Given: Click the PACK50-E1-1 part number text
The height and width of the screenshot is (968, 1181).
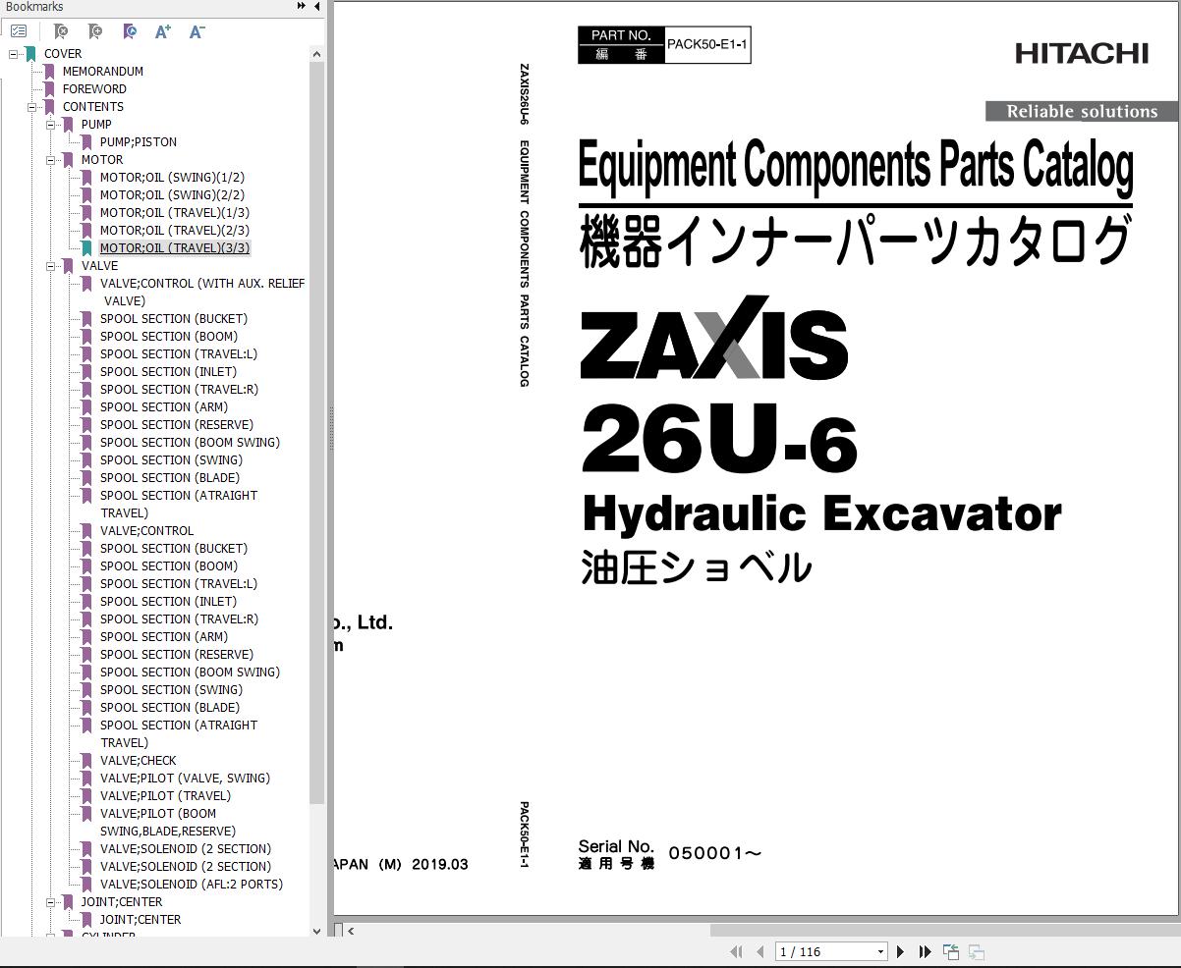Looking at the screenshot, I should coord(707,44).
